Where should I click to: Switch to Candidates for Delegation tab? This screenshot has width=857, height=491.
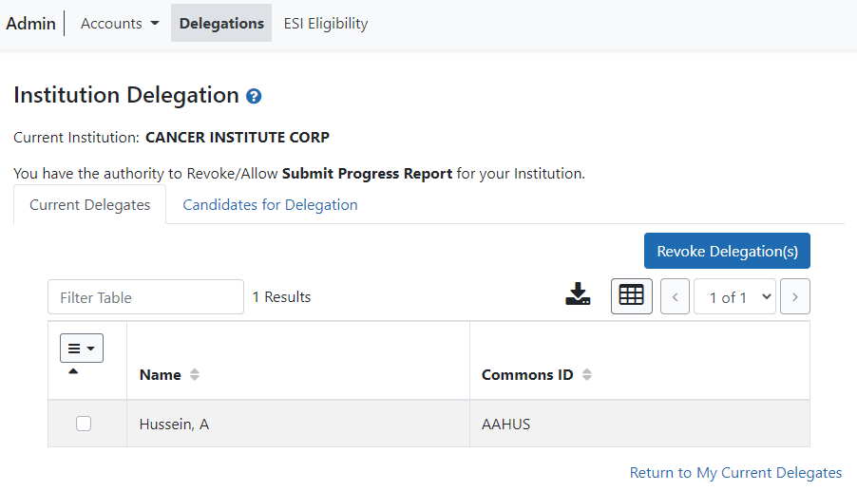point(270,205)
